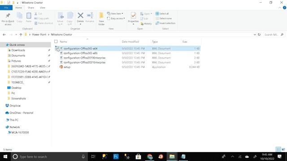Open the File menu tab
Image resolution: width=287 pixels, height=161 pixels.
tap(6, 8)
